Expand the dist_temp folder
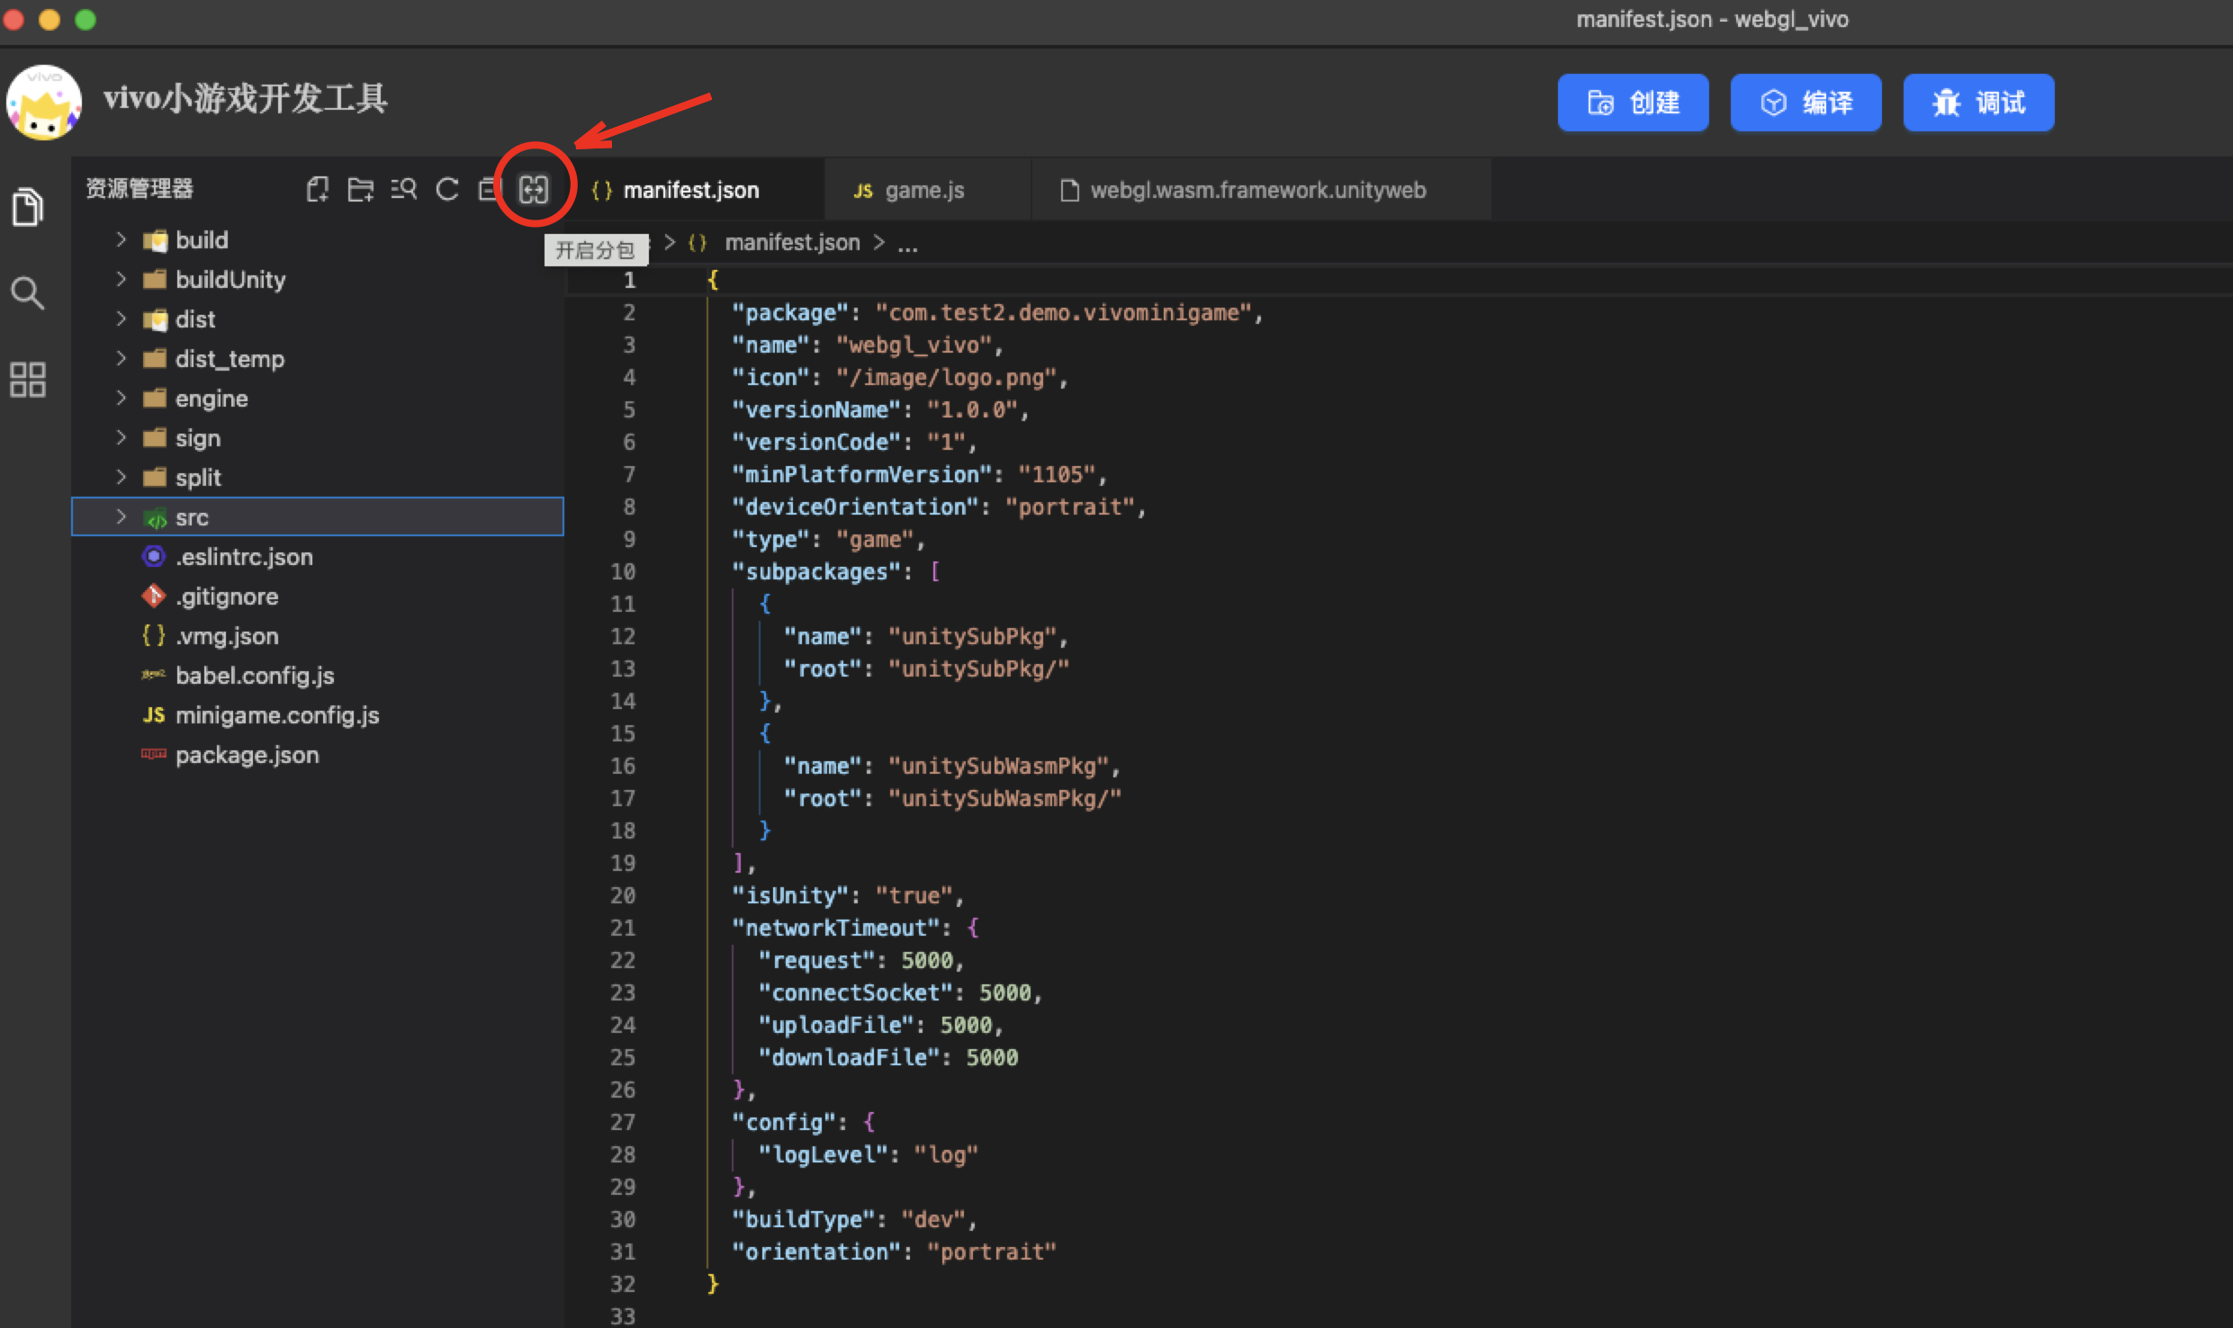This screenshot has width=2233, height=1328. 122,358
